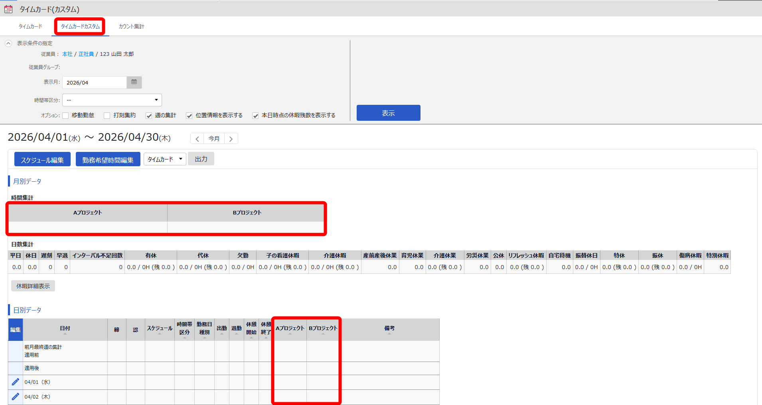
Task: Open スケジュール編集 button
Action: tap(42, 159)
